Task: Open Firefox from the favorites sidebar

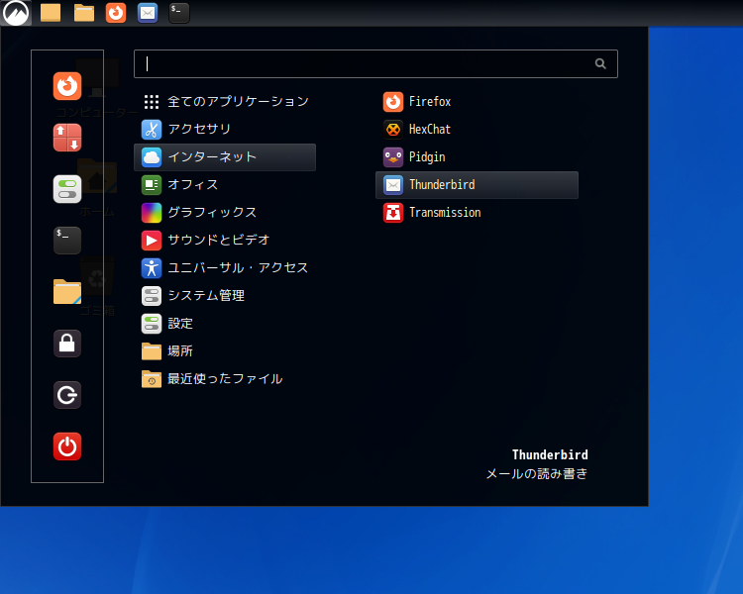Action: pos(67,86)
